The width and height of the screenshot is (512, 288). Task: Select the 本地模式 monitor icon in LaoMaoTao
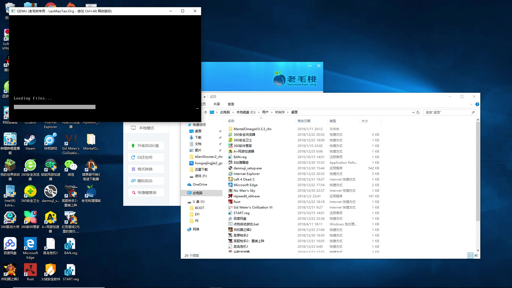(x=133, y=128)
